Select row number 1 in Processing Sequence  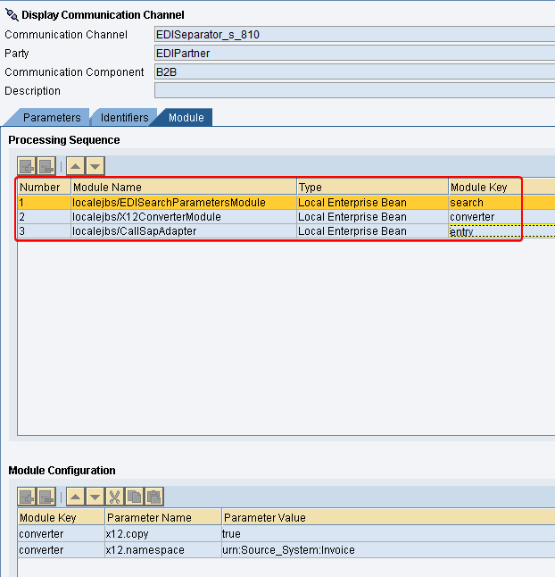44,203
